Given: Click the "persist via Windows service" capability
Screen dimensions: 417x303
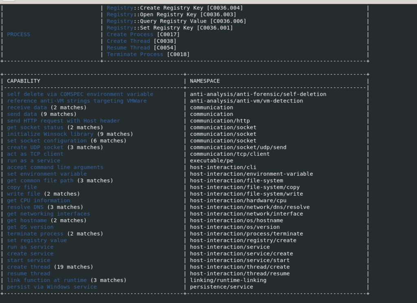Looking at the screenshot, I should click(52, 286).
